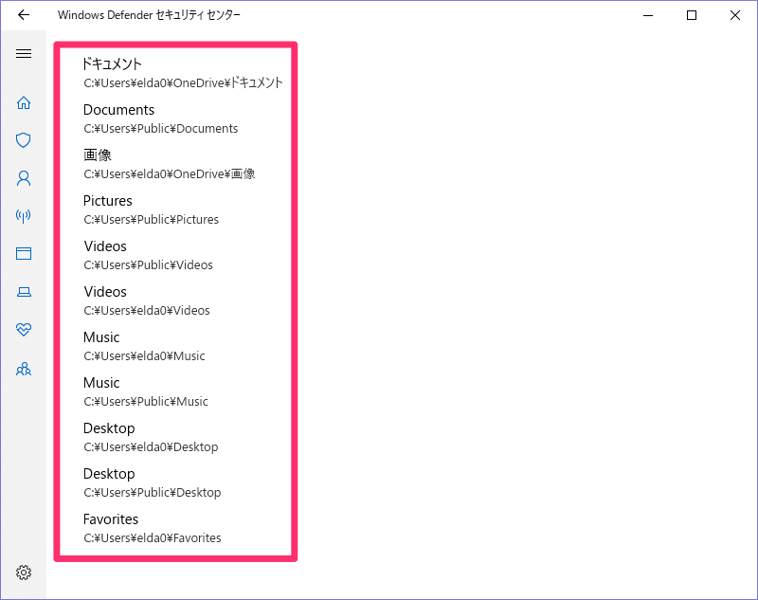Close the Windows Defender window

(x=735, y=15)
